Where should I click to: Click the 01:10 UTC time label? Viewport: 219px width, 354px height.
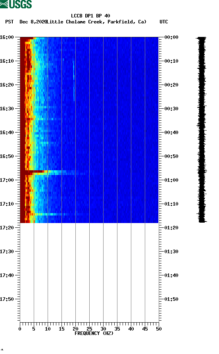[x=171, y=204]
